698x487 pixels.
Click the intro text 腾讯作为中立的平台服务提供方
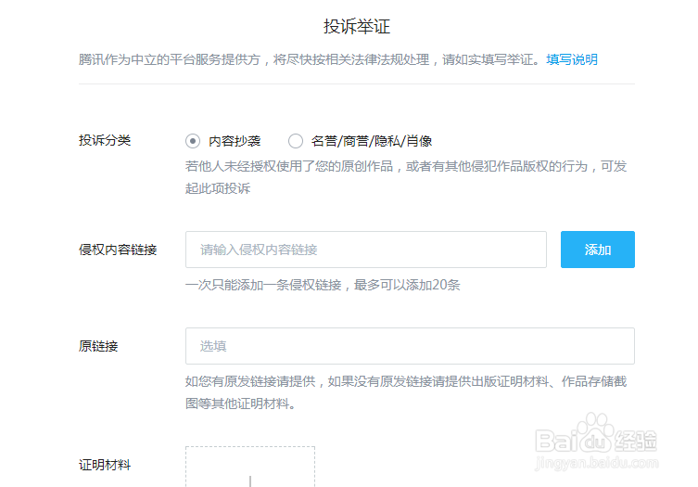(x=169, y=59)
